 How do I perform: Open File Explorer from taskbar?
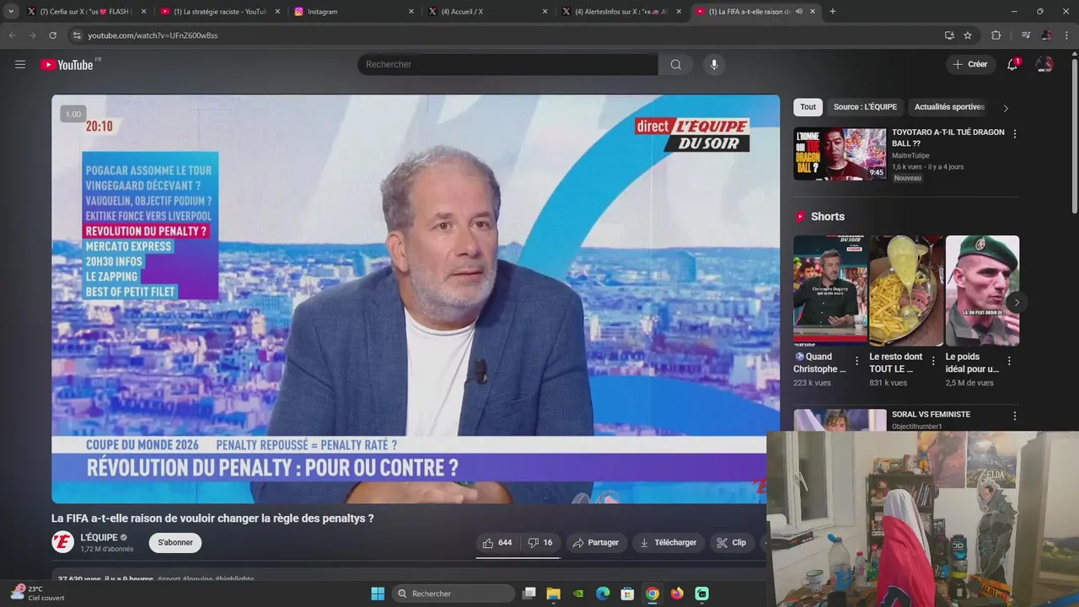click(x=554, y=594)
